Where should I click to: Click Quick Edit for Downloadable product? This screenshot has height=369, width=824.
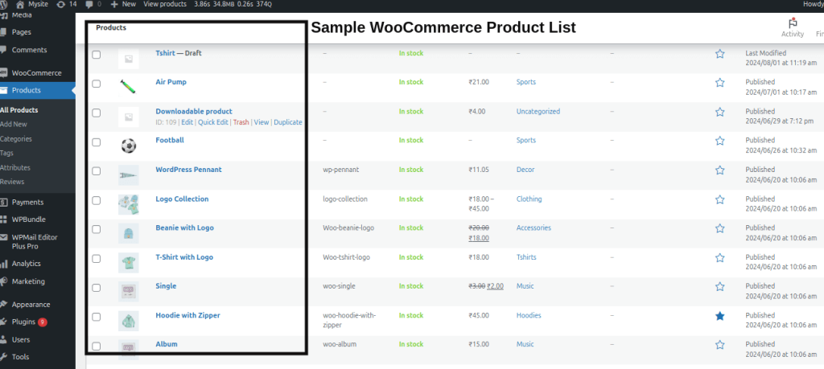[x=212, y=122]
